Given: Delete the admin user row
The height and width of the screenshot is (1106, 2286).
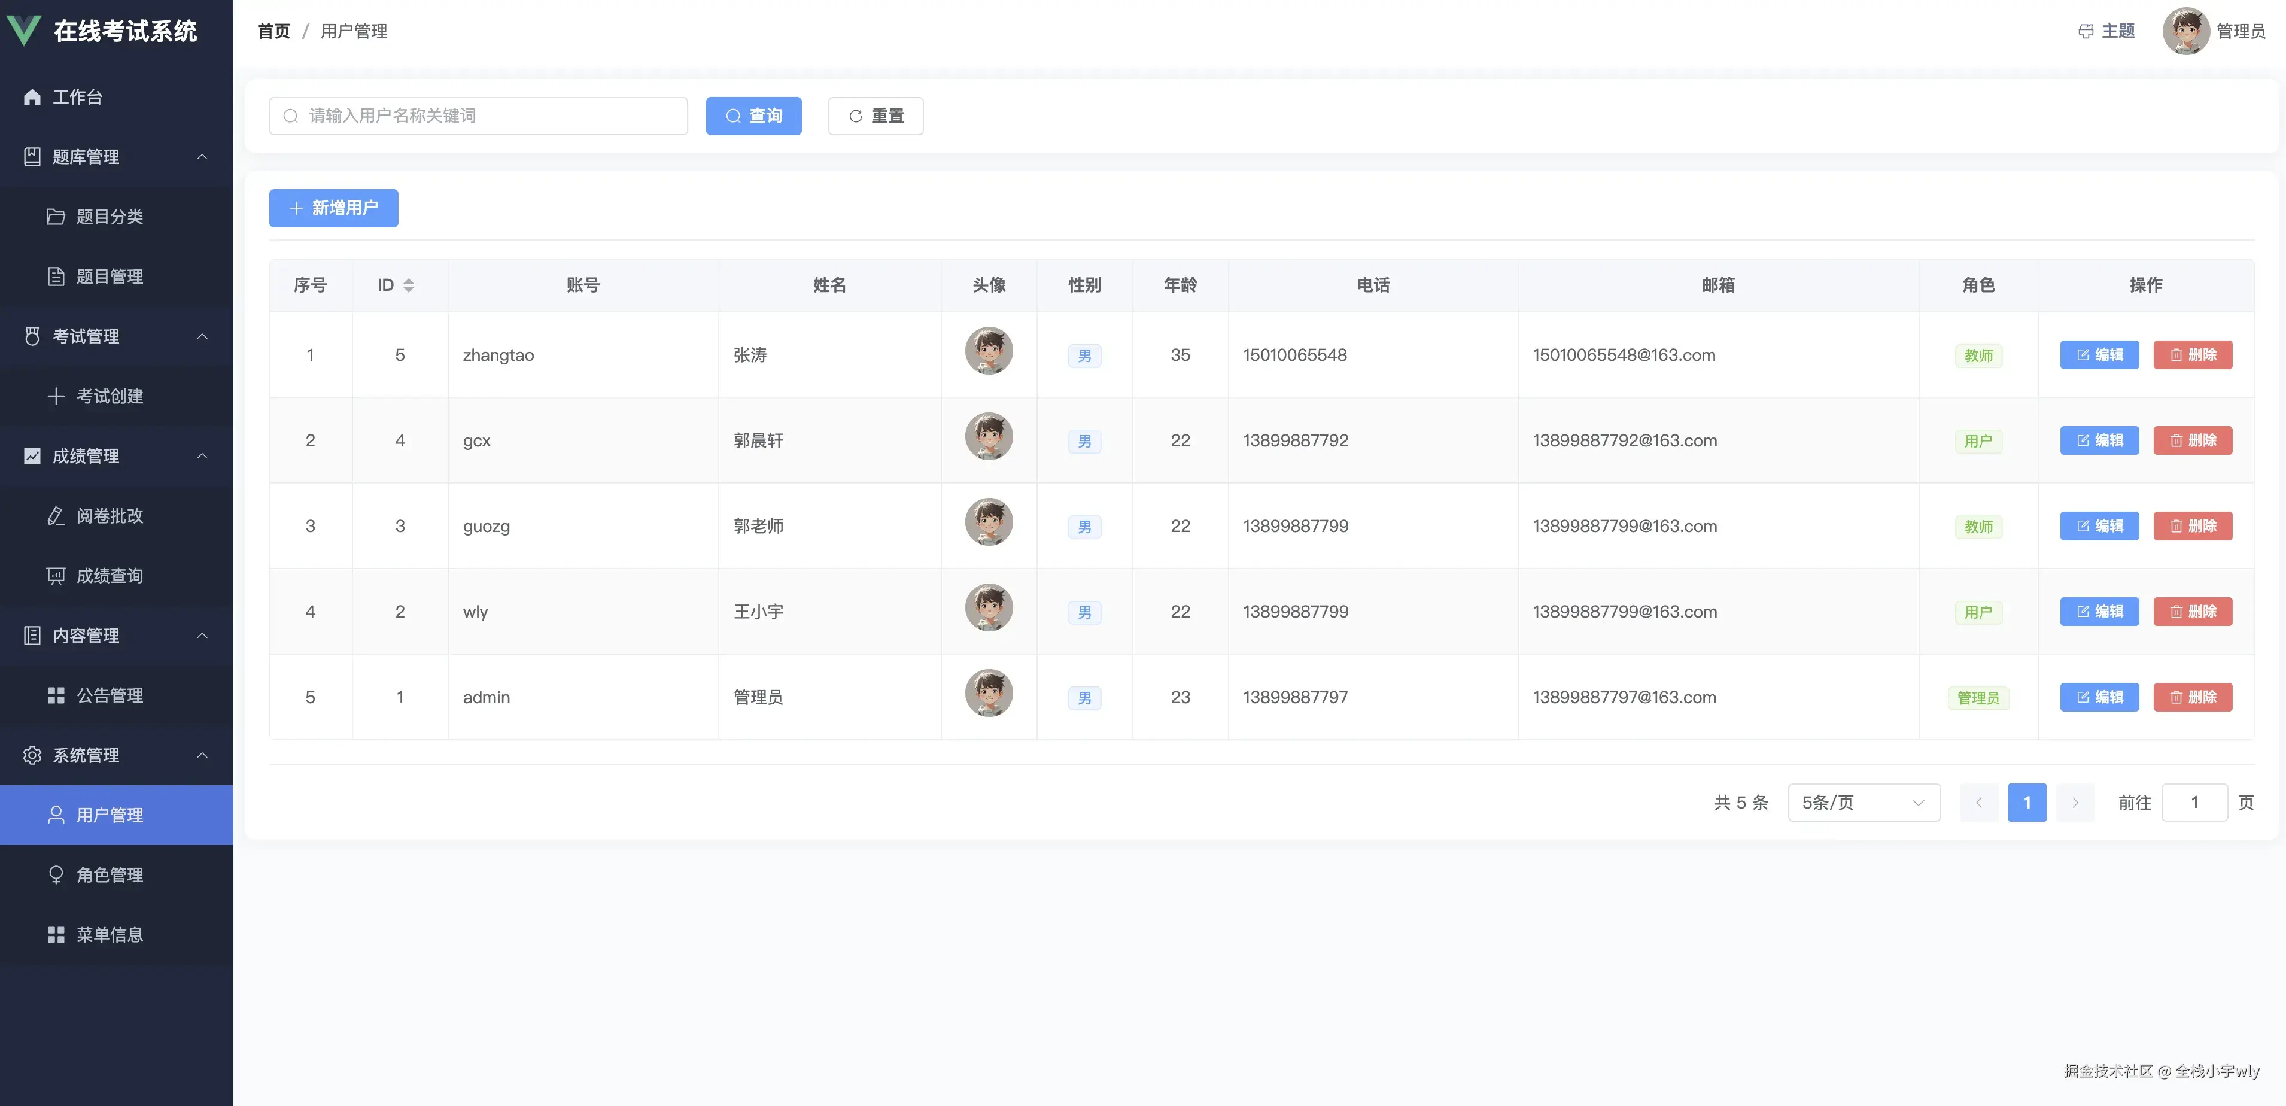Looking at the screenshot, I should point(2192,697).
